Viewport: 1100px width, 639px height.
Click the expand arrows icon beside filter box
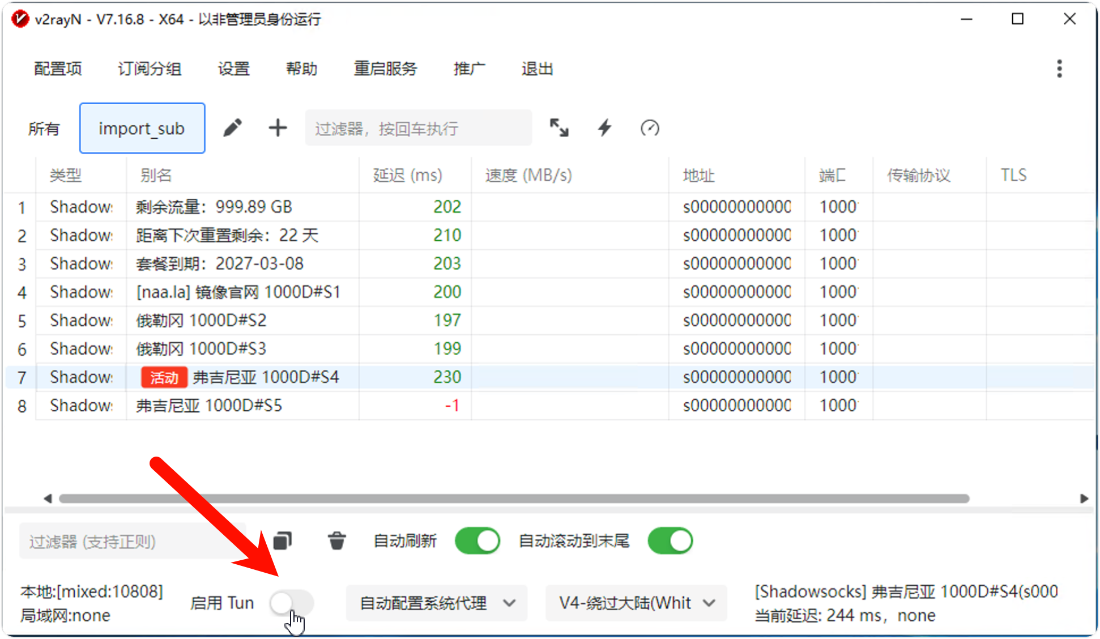(x=559, y=128)
